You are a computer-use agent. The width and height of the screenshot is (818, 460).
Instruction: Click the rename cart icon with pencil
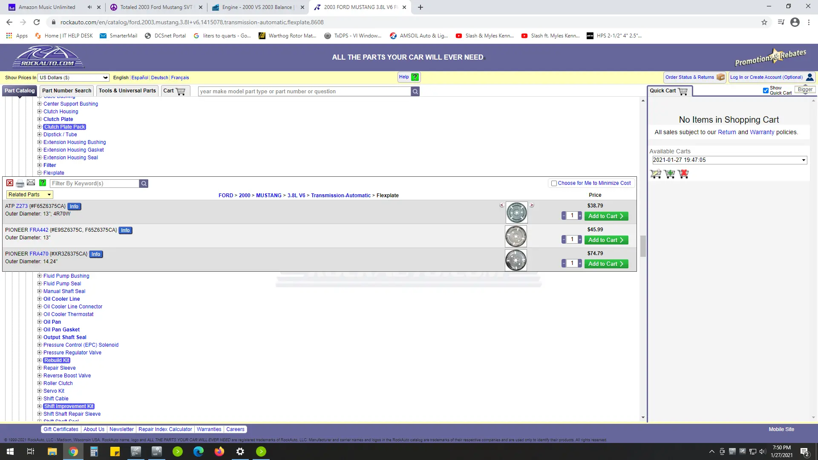click(656, 174)
